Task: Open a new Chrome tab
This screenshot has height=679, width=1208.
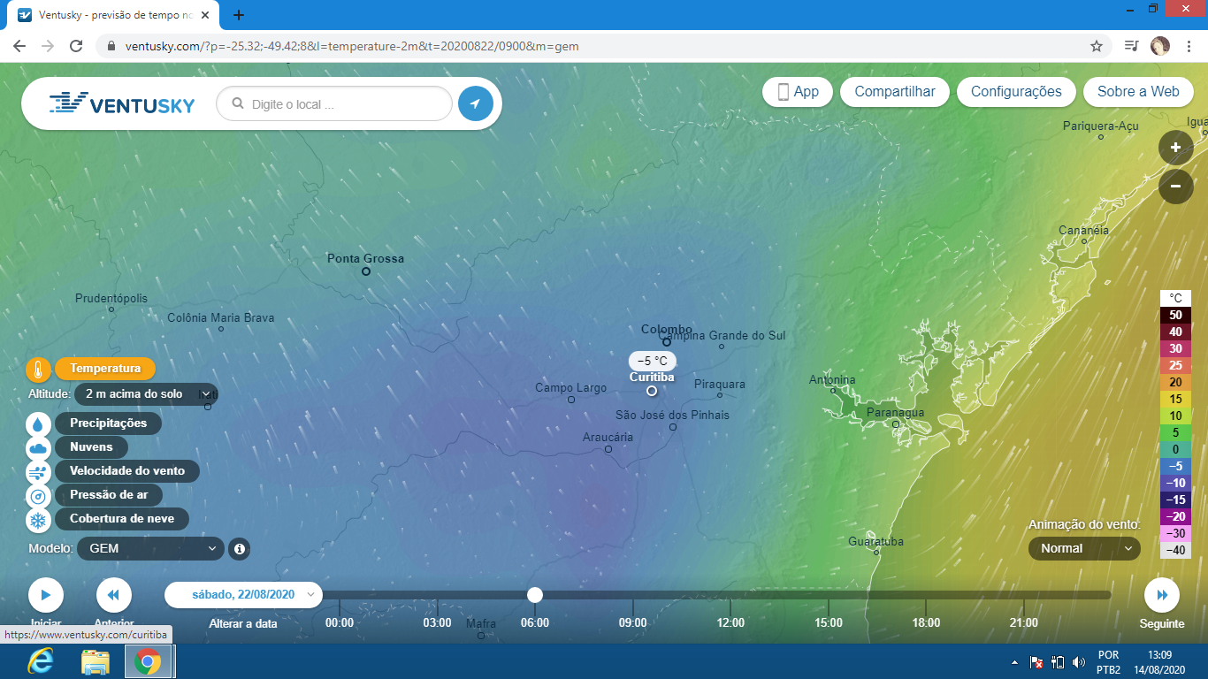Action: coord(239,15)
